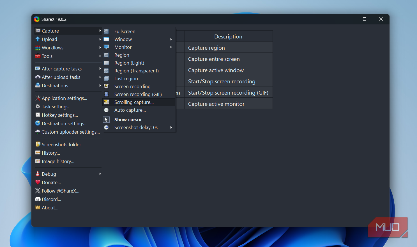Screen dimensions: 417x247
Task: Toggle the Show cursor option
Action: pos(139,120)
